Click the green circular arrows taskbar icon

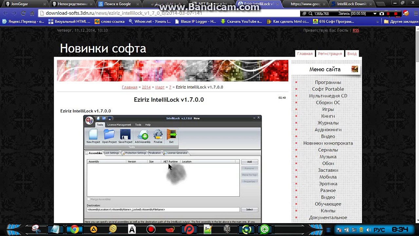[246, 229]
